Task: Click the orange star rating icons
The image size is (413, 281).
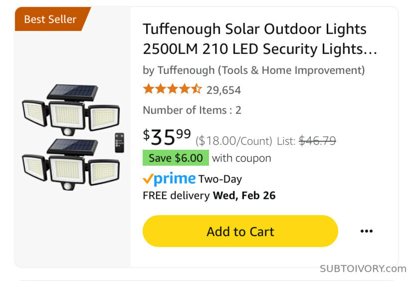Action: coord(172,89)
